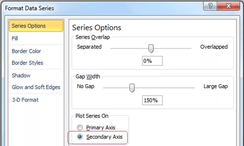This screenshot has width=244, height=146.
Task: Click the Help question mark button
Action: (x=211, y=7)
